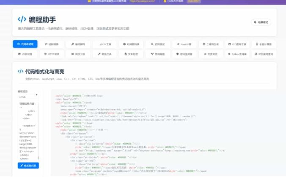Image resolution: width=286 pixels, height=177 pixels.
Task: Click the Python tab icon
Action: (229, 54)
